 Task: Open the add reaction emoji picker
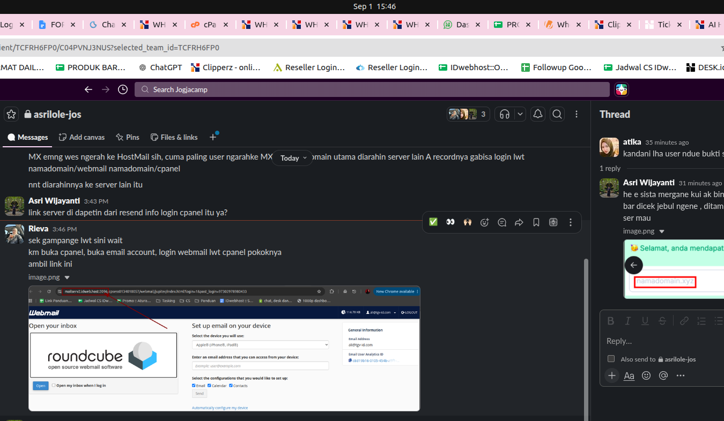point(485,222)
